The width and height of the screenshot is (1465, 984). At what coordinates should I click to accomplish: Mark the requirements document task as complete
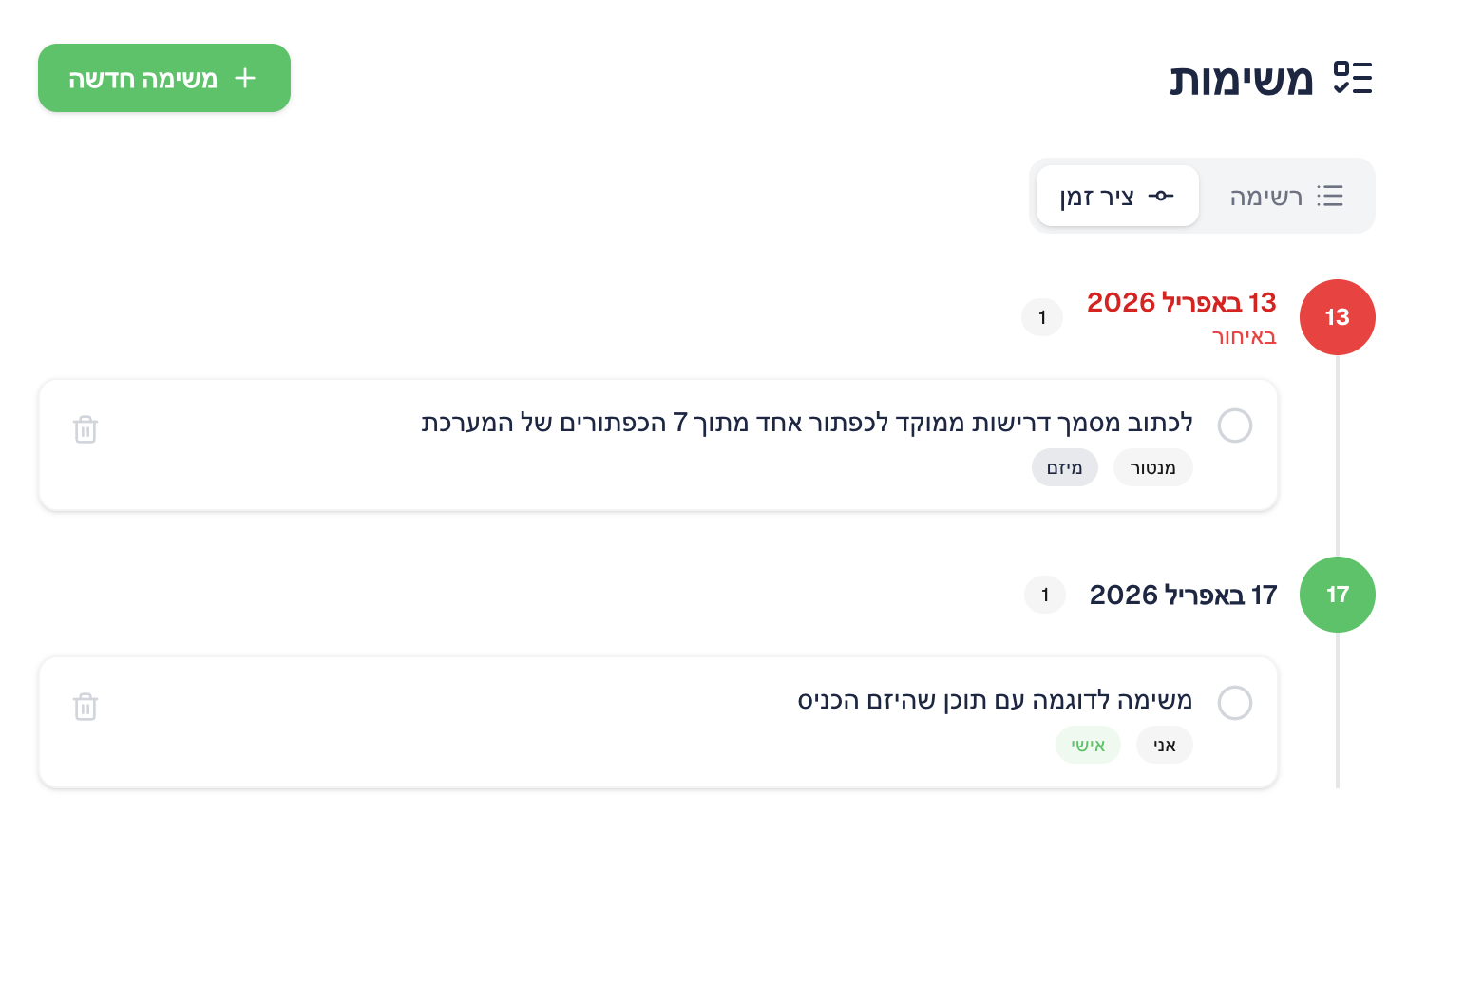(1235, 426)
